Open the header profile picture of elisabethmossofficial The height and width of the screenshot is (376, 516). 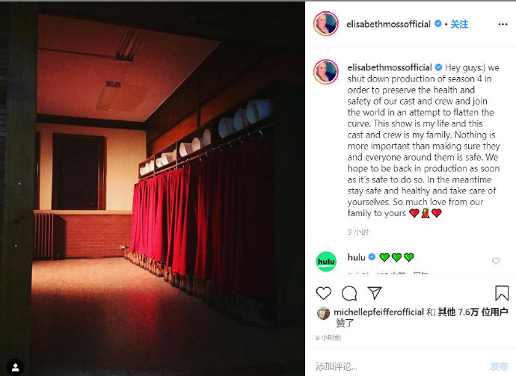[x=326, y=24]
